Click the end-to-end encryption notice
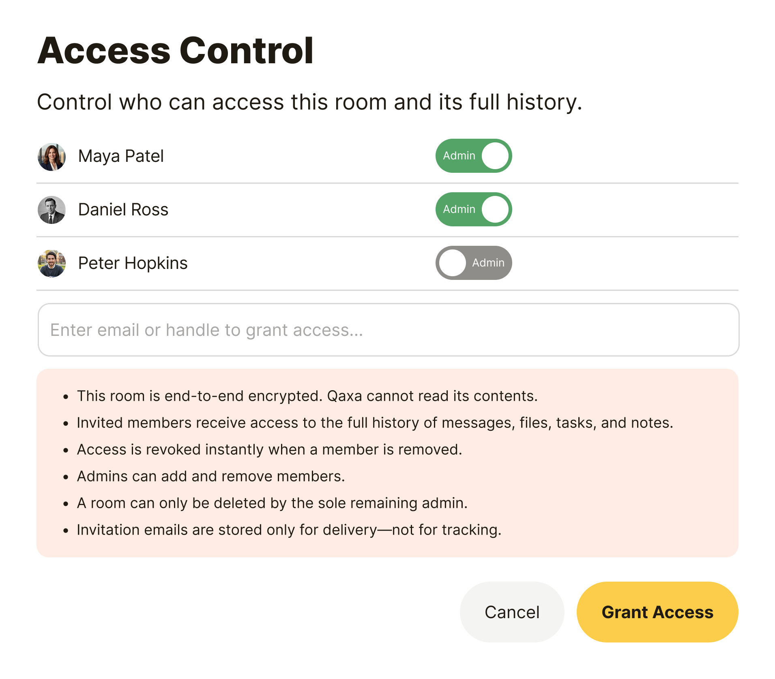 (x=307, y=396)
